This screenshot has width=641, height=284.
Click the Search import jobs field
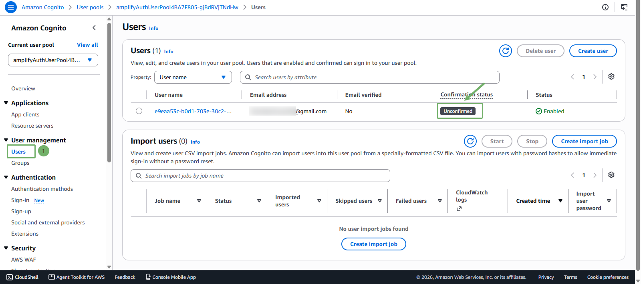260,176
